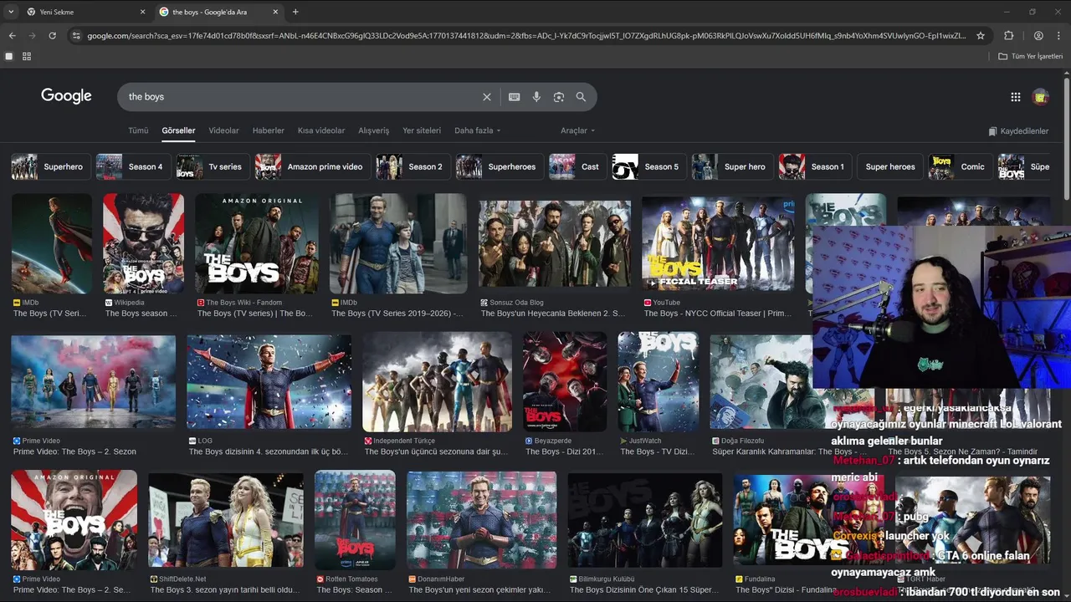Open The Boys Wiki - Fandom image result

[x=257, y=244]
